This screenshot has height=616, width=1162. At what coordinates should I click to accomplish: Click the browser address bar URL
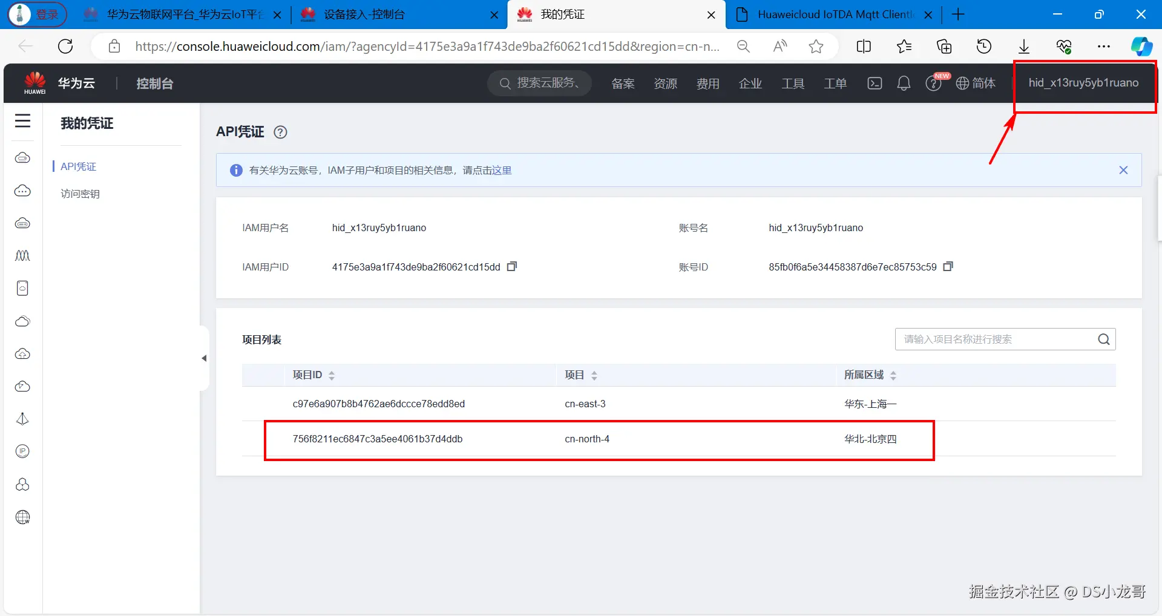coord(427,46)
